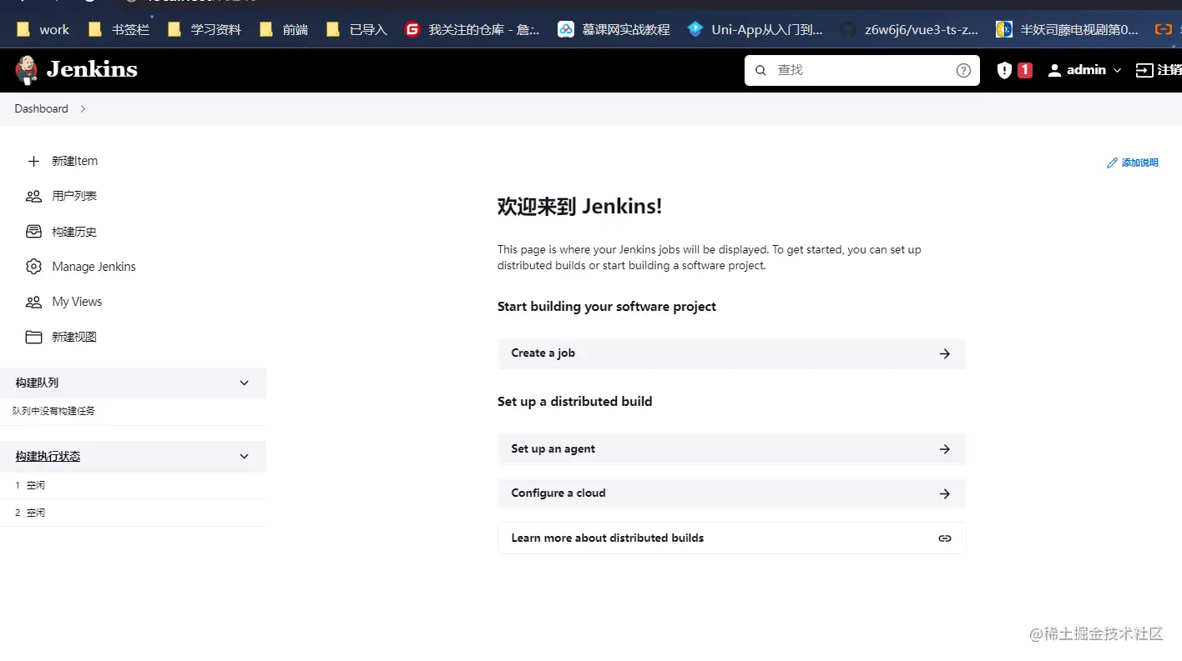Click Set up a distributed build heading
This screenshot has width=1182, height=661.
point(574,402)
